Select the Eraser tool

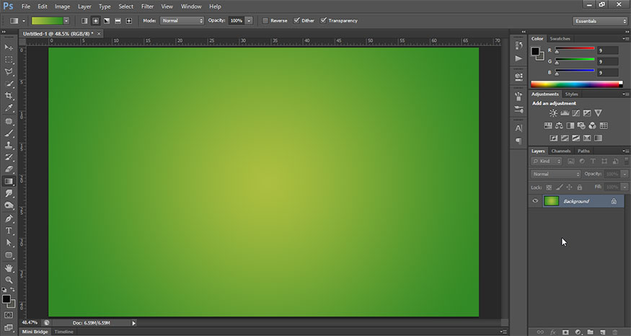tap(9, 169)
